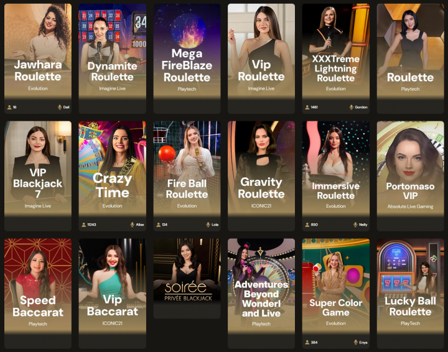This screenshot has width=448, height=352.
Task: Open the Speed Baccarat game tile
Action: [x=38, y=294]
